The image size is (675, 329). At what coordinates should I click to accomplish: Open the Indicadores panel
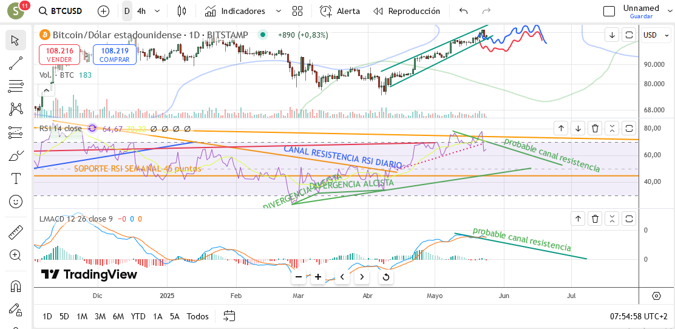point(235,11)
